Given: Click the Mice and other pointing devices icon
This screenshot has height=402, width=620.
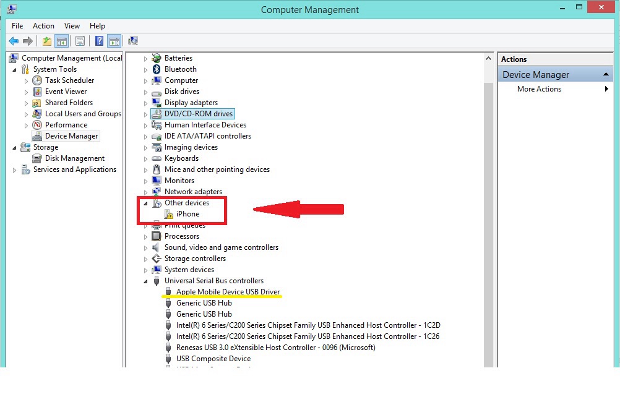Looking at the screenshot, I should [x=157, y=169].
